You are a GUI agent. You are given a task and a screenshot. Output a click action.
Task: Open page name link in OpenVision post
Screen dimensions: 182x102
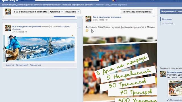click(x=107, y=17)
